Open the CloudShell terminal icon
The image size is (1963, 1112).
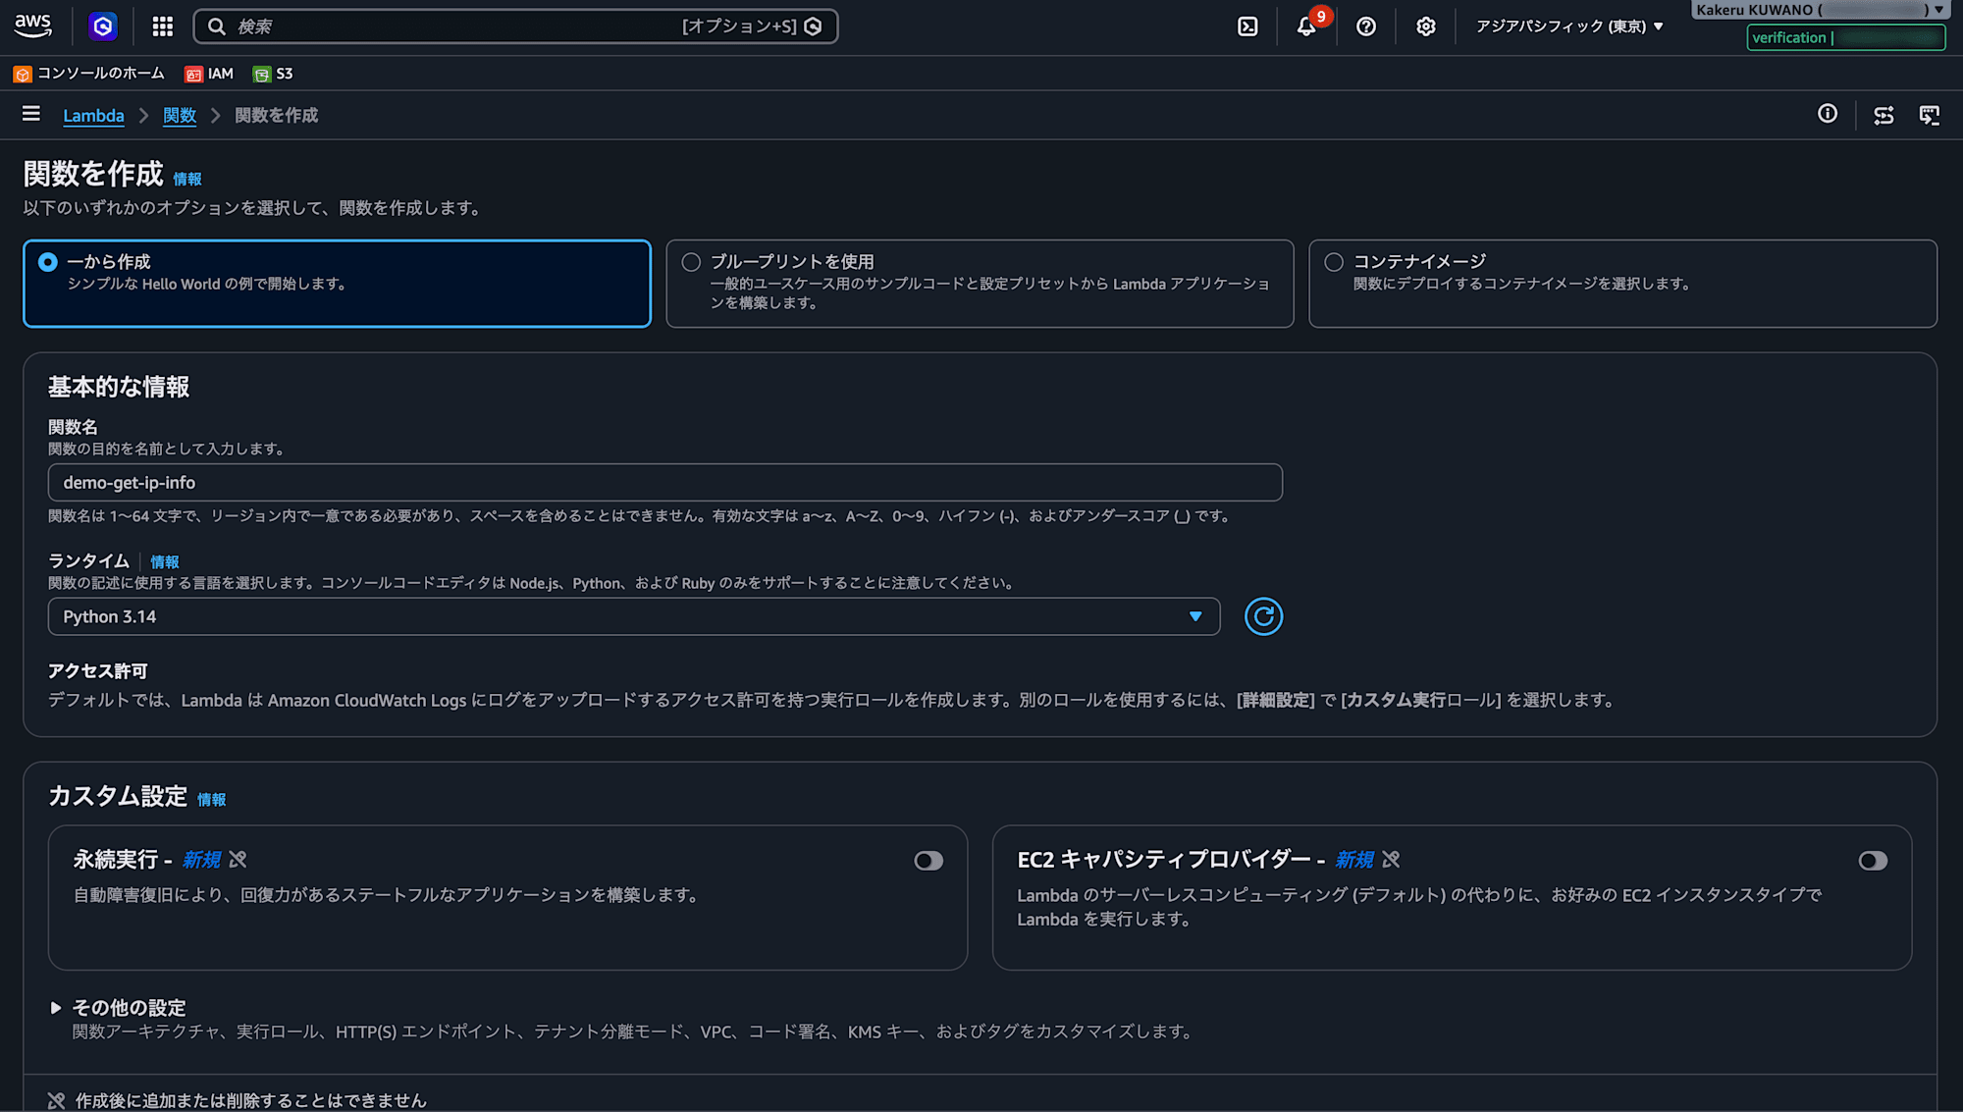click(x=1247, y=26)
